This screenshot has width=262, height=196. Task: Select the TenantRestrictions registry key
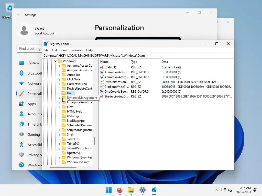pos(79,148)
